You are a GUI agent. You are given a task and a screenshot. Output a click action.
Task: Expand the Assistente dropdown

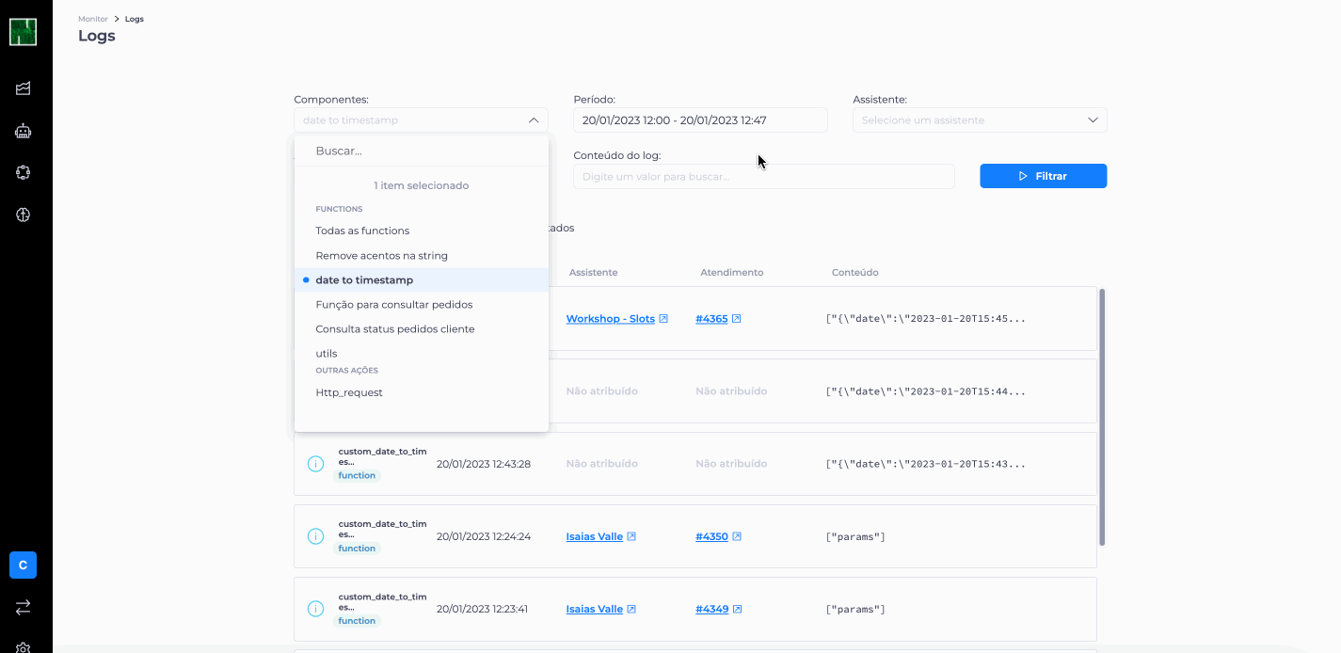1092,120
